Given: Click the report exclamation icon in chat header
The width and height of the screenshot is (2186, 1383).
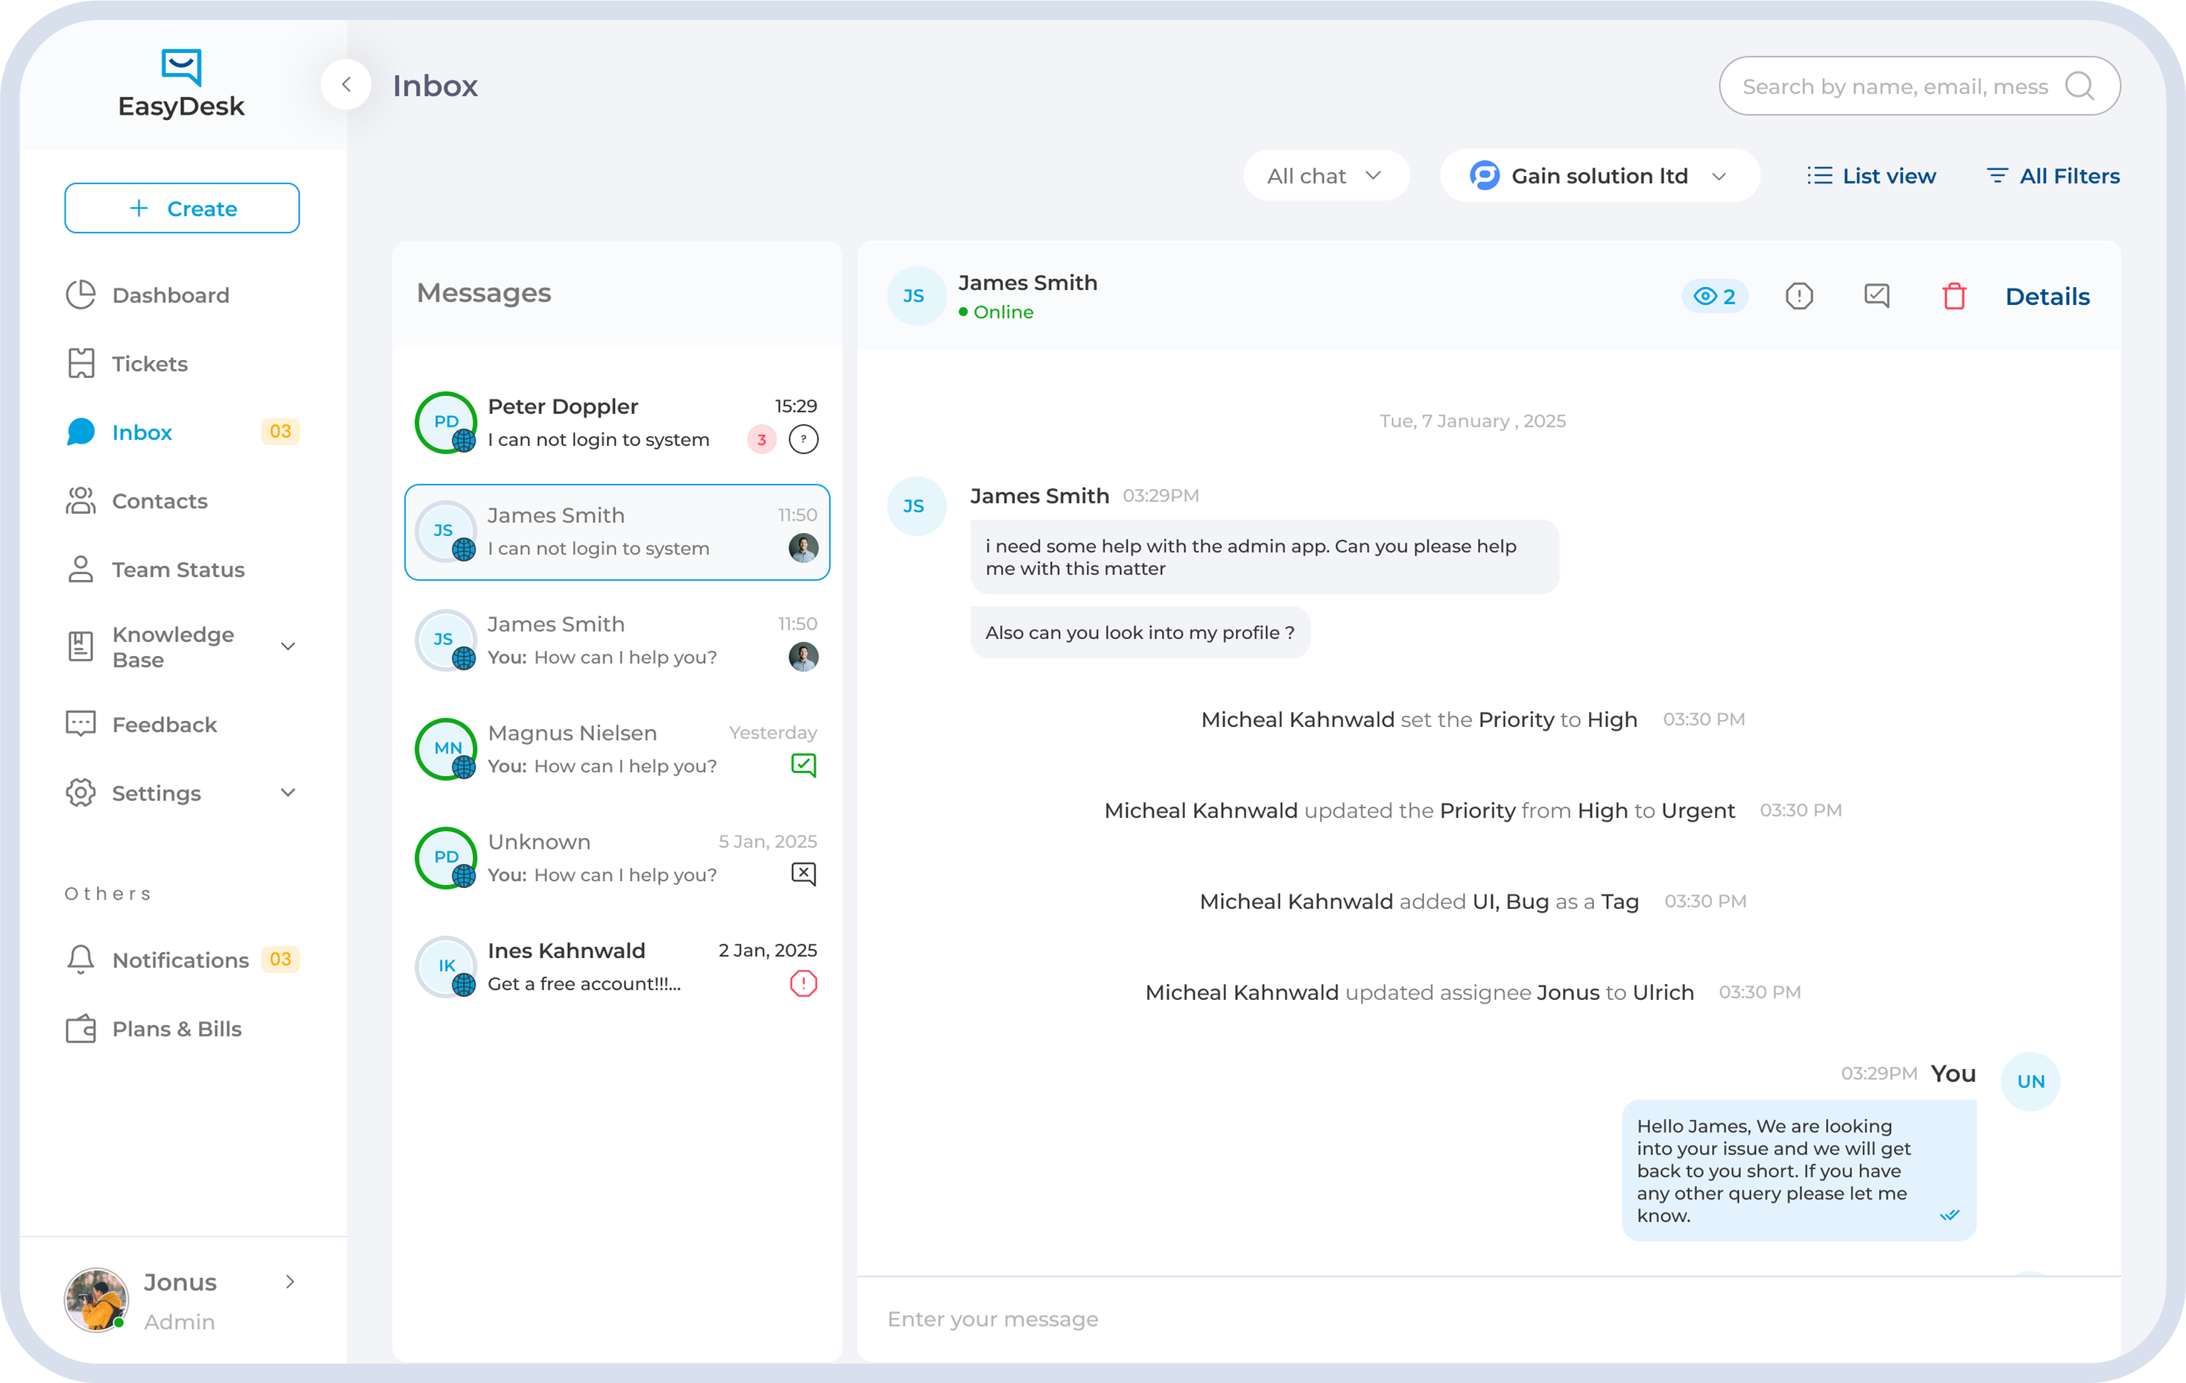Looking at the screenshot, I should click(1799, 295).
